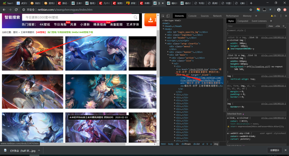
Task: Expand the head element node
Action: tap(163, 26)
